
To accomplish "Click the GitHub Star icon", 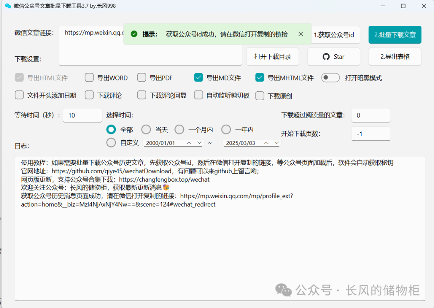I will pyautogui.click(x=326, y=56).
